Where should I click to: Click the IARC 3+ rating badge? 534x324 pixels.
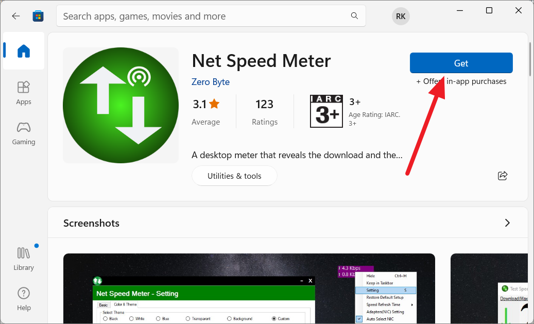326,111
